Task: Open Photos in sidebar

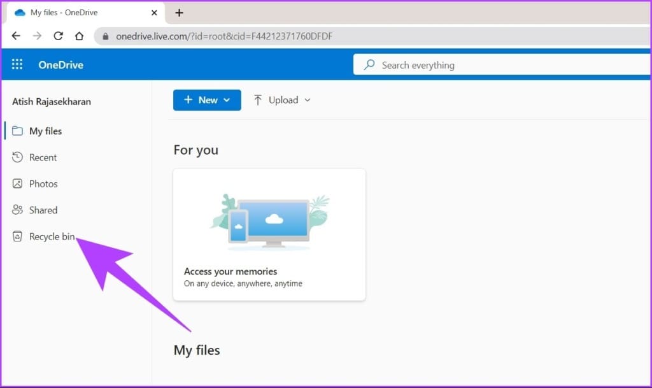Action: [43, 184]
